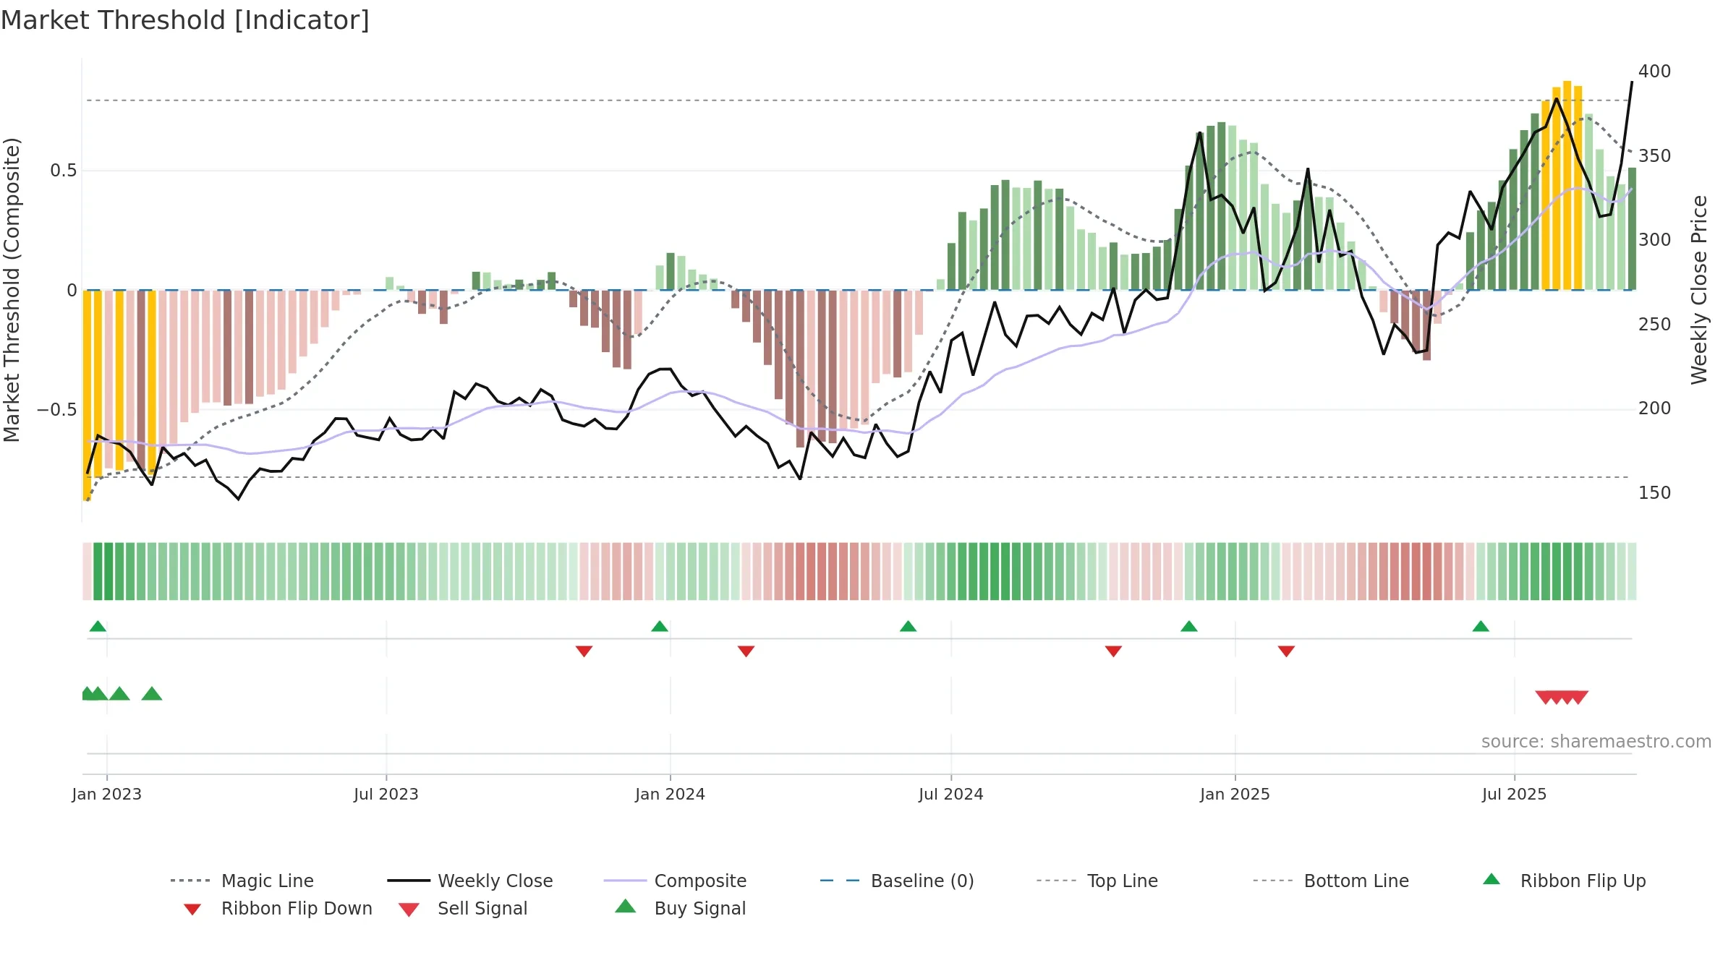Click the 0.5 tick on the left axis
Image resolution: width=1736 pixels, height=976 pixels.
click(64, 171)
